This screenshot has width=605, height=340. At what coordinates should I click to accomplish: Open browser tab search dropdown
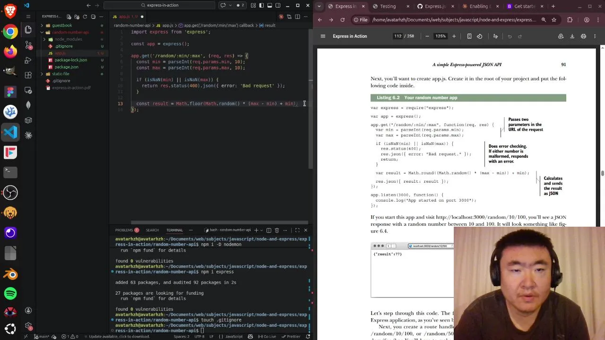[x=320, y=6]
